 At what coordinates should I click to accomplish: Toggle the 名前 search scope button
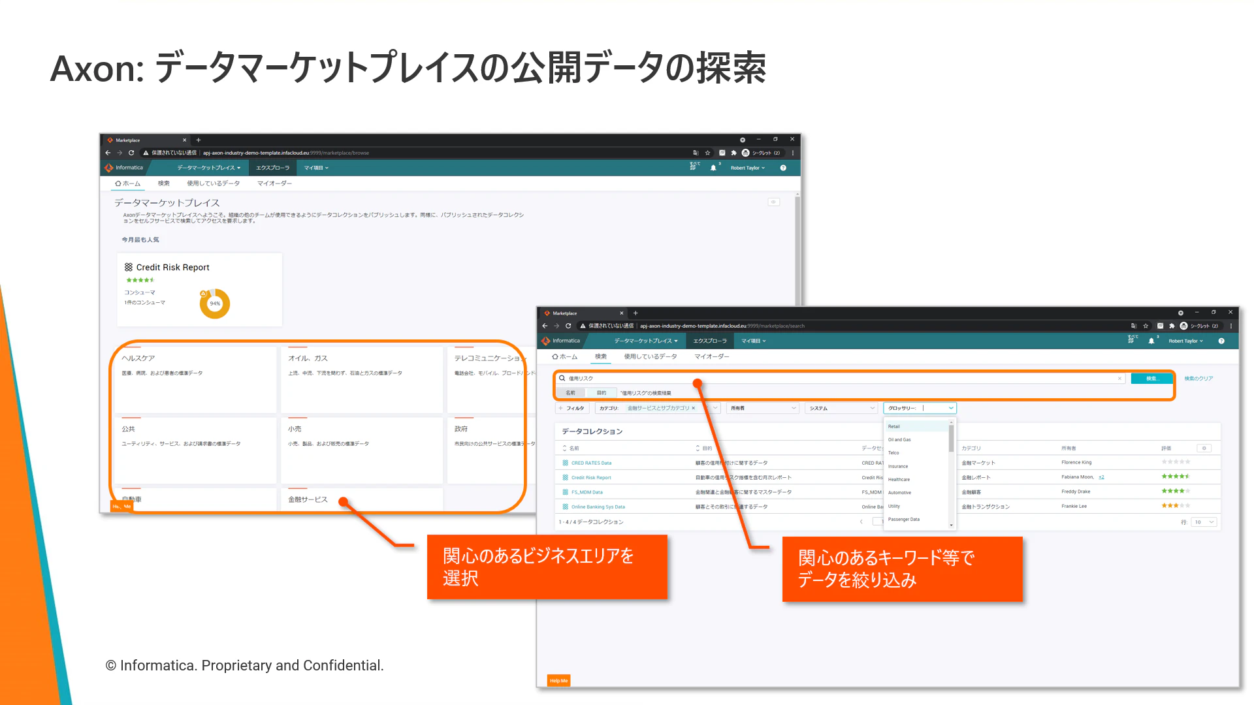click(x=570, y=393)
